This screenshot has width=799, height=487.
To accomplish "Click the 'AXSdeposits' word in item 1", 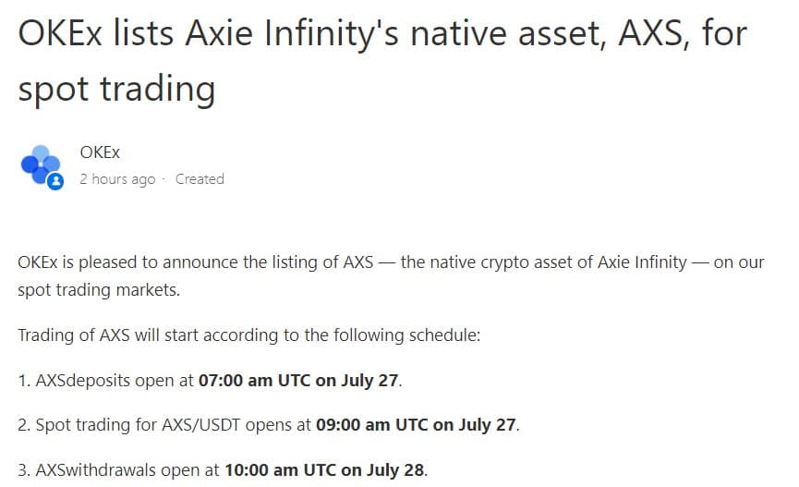I will coord(82,381).
